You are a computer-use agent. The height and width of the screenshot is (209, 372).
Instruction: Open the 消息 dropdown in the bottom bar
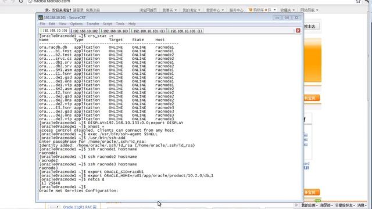(362, 205)
